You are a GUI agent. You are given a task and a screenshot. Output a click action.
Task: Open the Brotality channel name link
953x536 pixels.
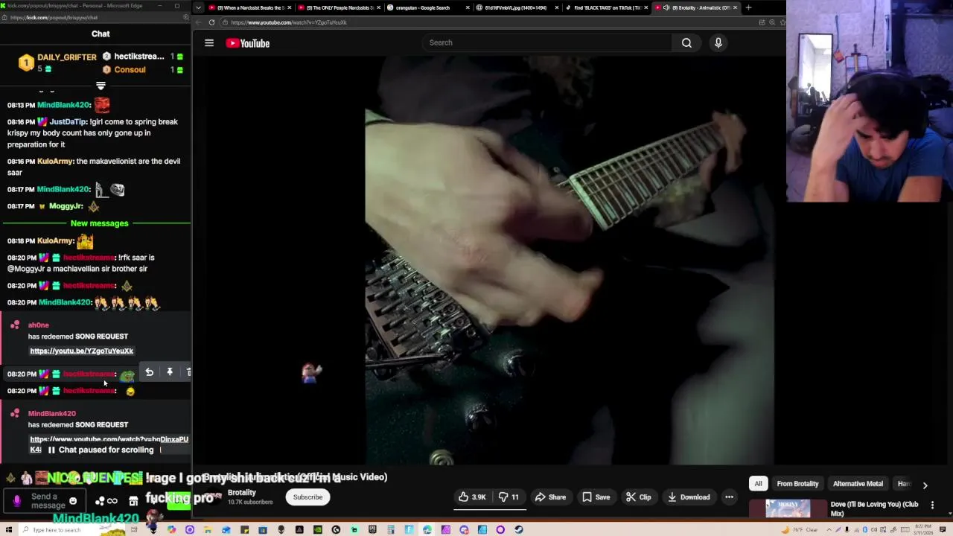242,492
